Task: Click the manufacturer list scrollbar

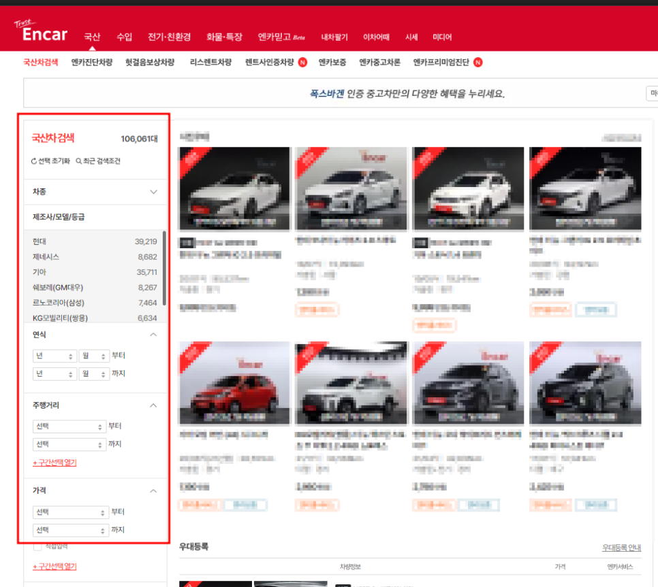Action: coord(164,269)
